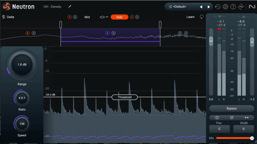The height and width of the screenshot is (144, 257).
Task: Go to previous preset arrow
Action: coord(201,7)
